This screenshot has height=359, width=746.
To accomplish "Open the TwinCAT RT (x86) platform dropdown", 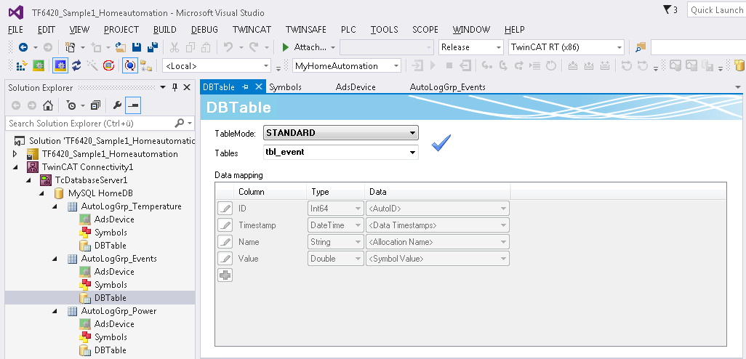I will click(x=566, y=47).
